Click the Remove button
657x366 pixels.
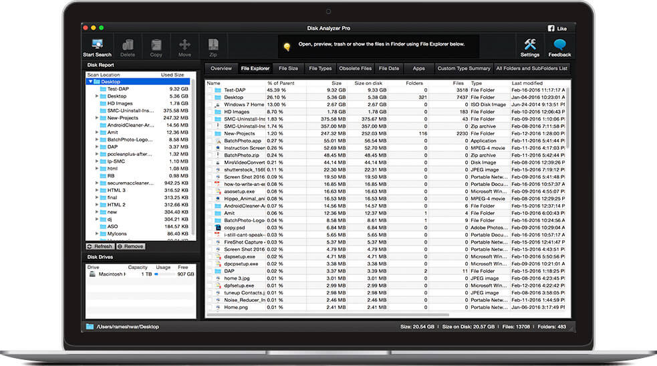[131, 246]
